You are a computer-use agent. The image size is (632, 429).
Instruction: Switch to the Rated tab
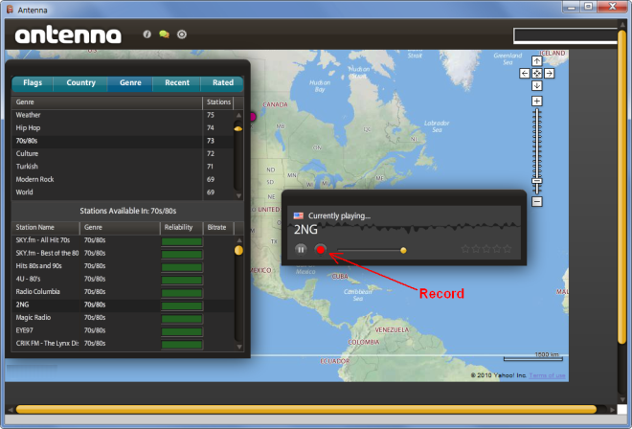223,82
